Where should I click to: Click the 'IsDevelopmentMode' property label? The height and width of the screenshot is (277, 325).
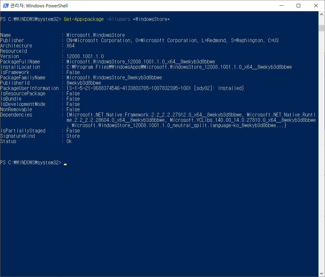point(23,104)
